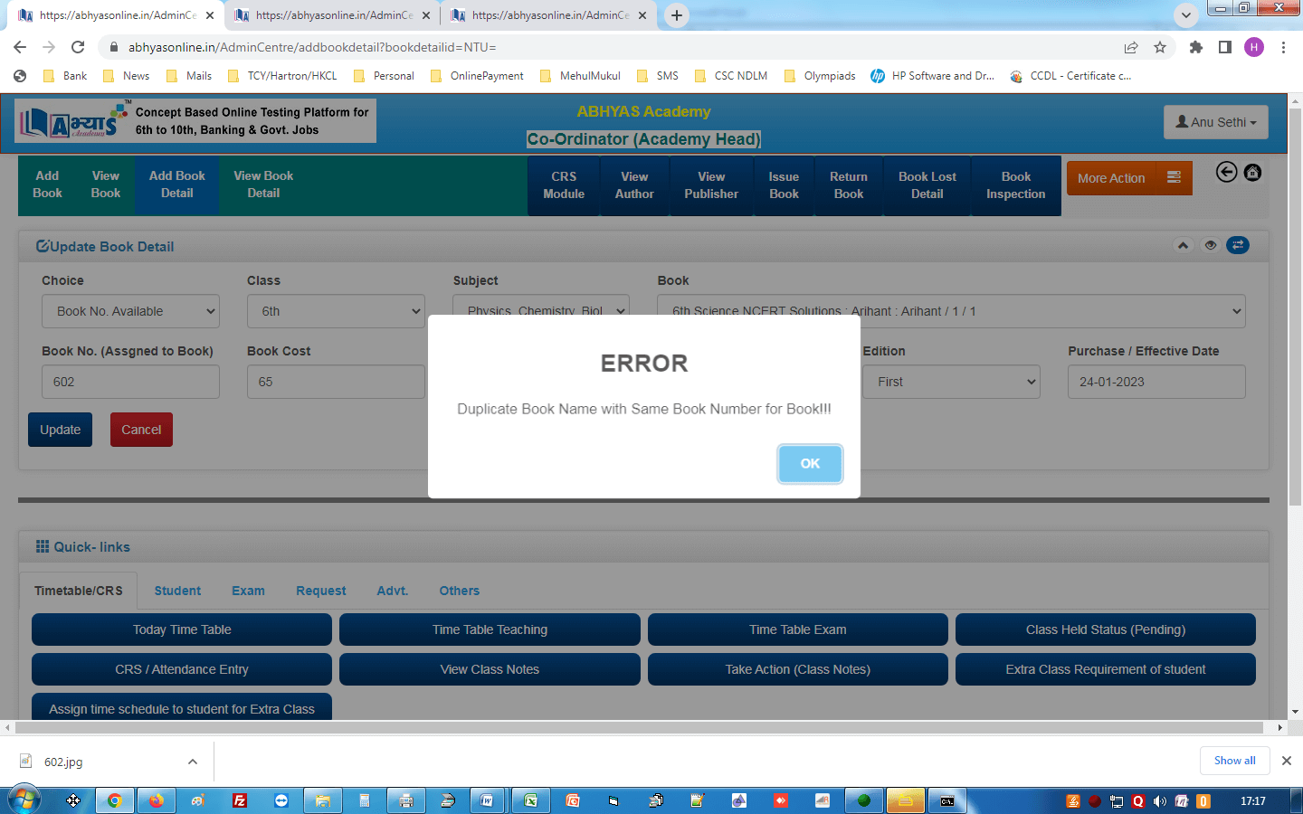Click the red Cancel button
The width and height of the screenshot is (1303, 814).
pyautogui.click(x=141, y=430)
